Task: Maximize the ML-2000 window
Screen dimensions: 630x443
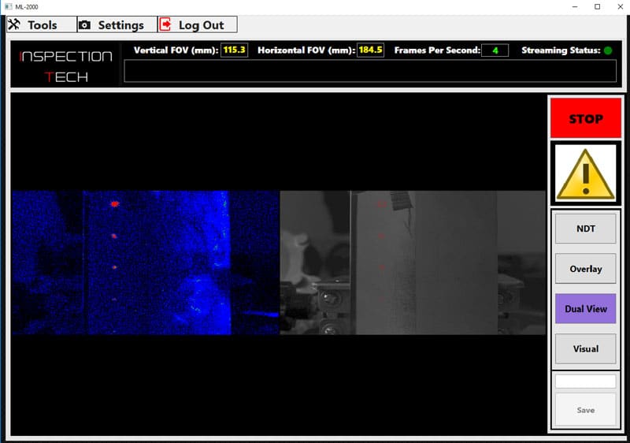Action: [x=598, y=6]
